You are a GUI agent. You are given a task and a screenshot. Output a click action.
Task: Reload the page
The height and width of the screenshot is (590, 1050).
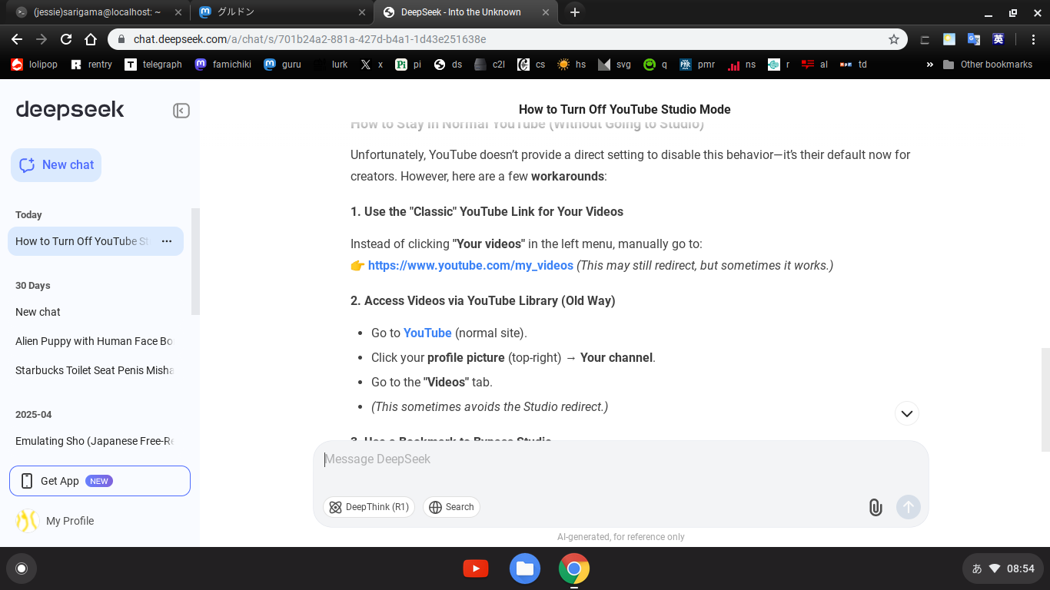[x=66, y=39]
